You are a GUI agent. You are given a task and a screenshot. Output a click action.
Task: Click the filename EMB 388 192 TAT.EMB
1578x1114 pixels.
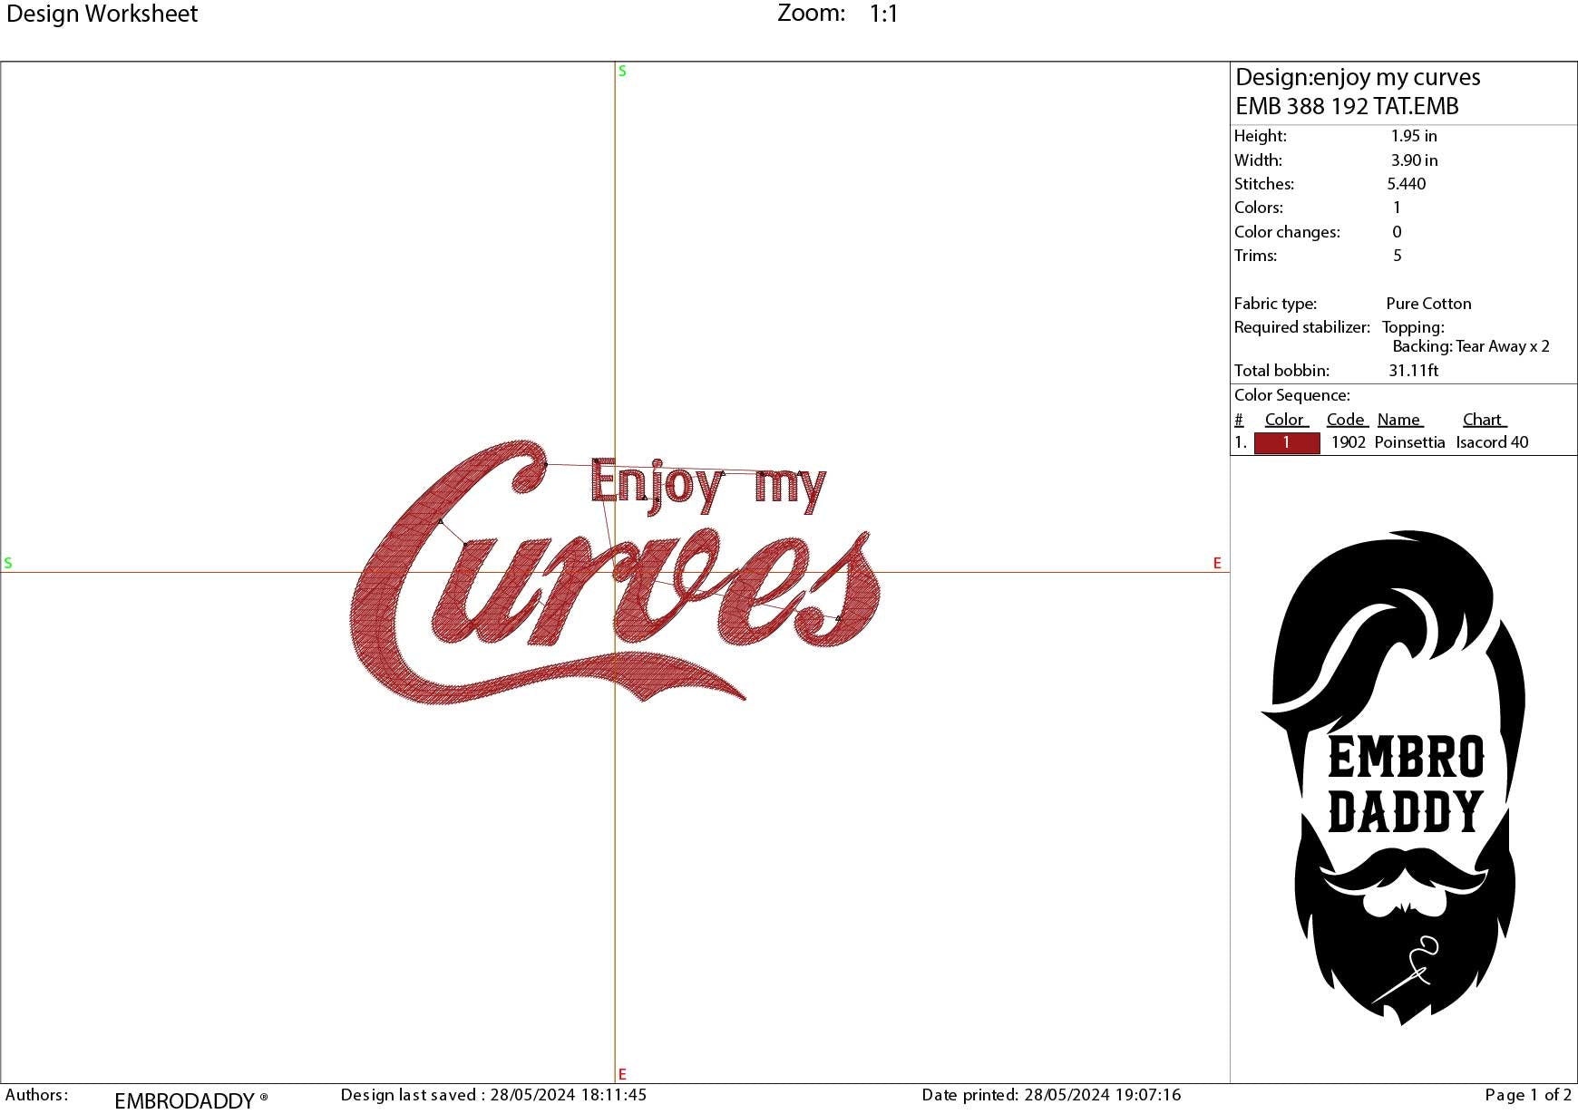coord(1349,106)
